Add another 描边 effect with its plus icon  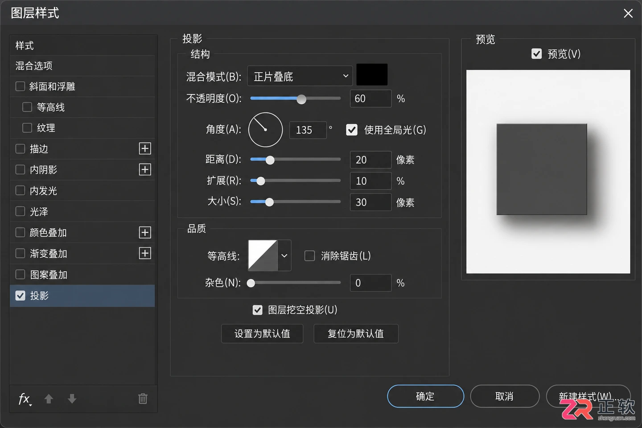click(145, 148)
